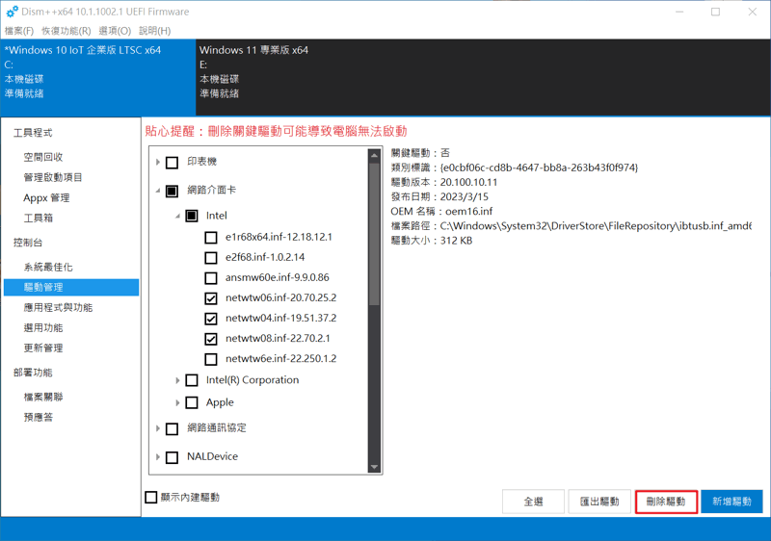
Task: Click the 全選 button
Action: (533, 502)
